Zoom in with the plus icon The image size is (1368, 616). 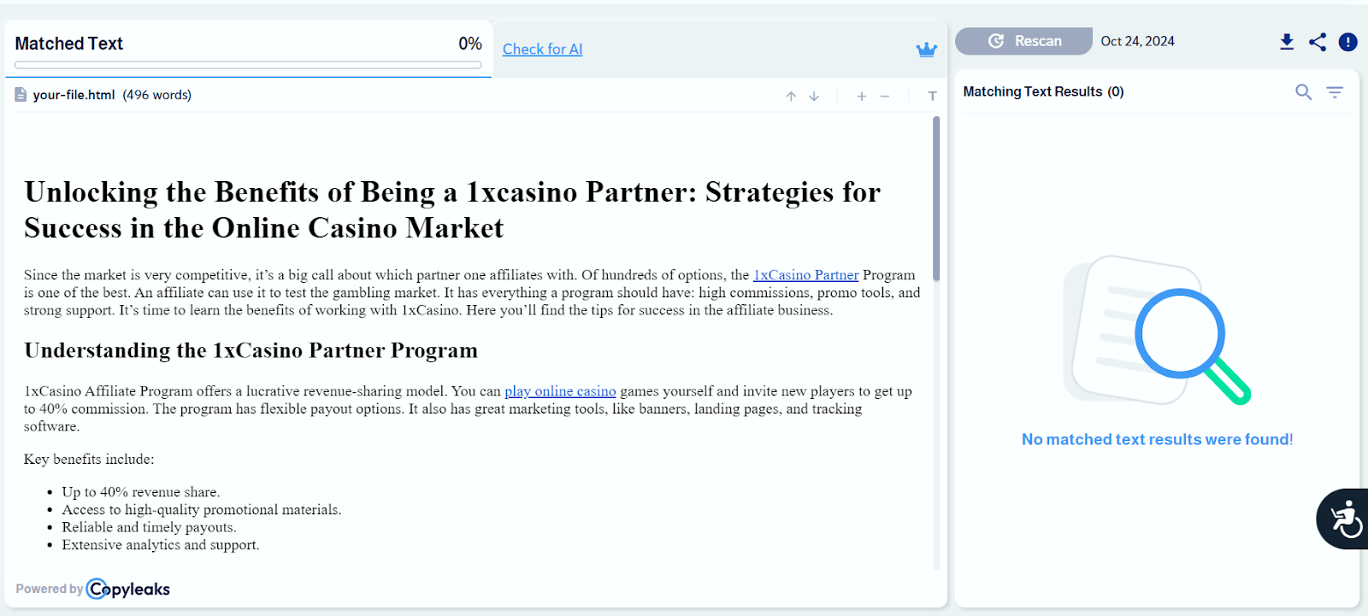(x=862, y=97)
